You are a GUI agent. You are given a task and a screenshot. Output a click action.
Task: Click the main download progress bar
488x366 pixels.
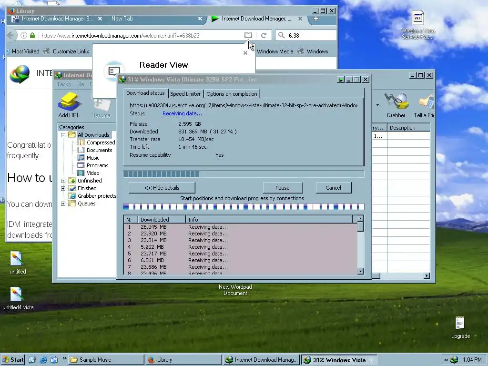(x=244, y=174)
